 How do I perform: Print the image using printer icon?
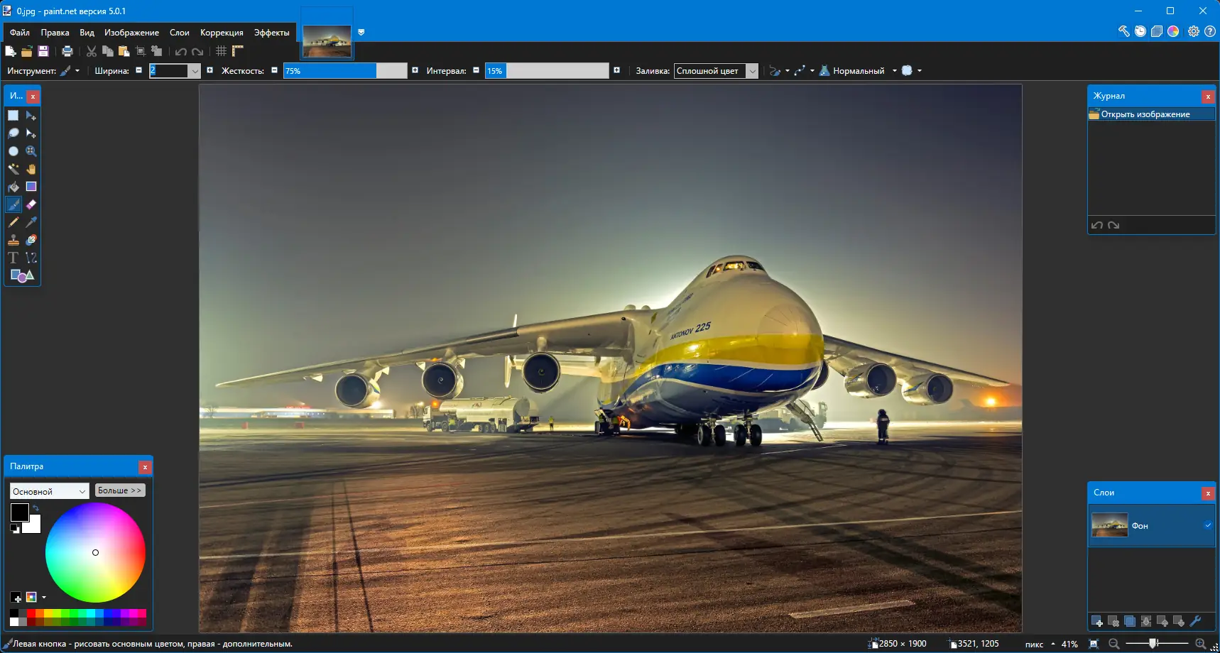(67, 51)
